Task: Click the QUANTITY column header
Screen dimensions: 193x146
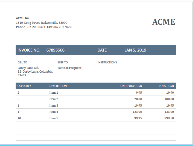Action: (24, 86)
